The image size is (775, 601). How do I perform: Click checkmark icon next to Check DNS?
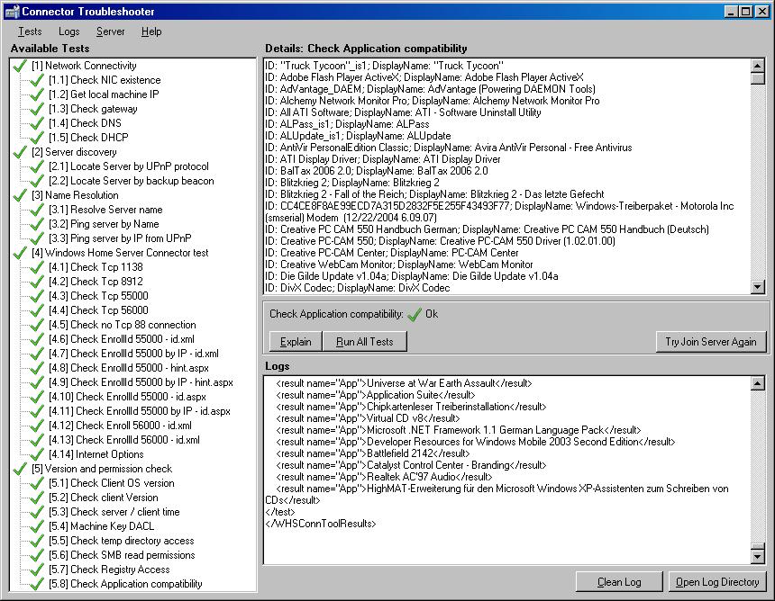point(37,123)
